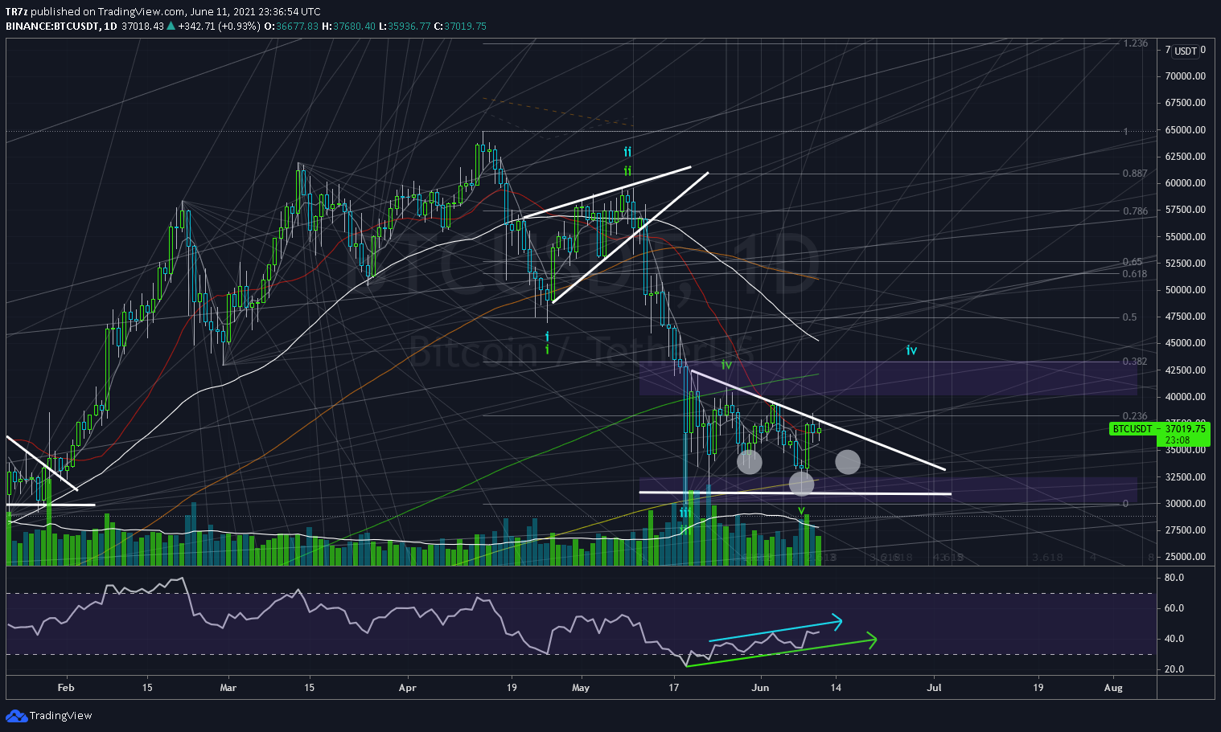Click the Aug date axis label
The width and height of the screenshot is (1221, 732).
pyautogui.click(x=1113, y=688)
